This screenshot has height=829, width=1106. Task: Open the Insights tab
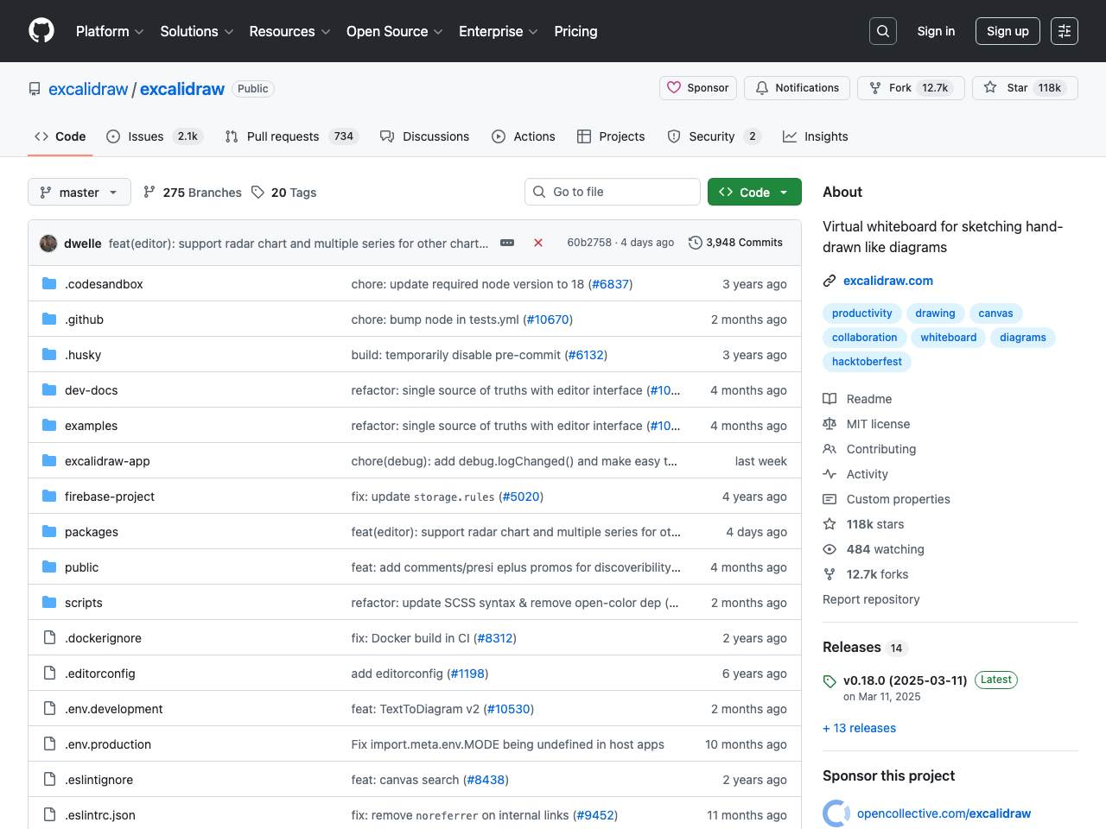tap(815, 136)
